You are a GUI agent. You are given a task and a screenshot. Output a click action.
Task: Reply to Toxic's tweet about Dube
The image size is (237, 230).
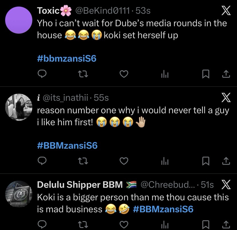(x=42, y=74)
